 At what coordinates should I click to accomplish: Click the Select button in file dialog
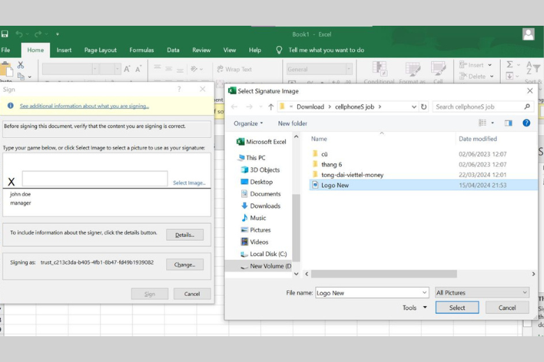point(457,308)
